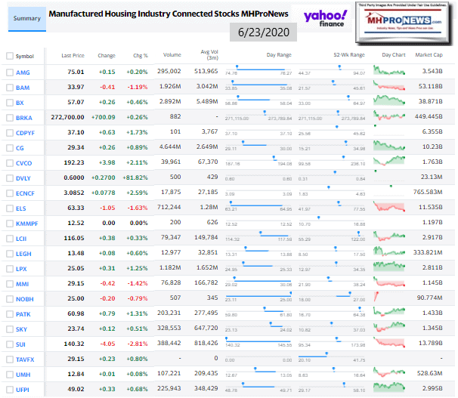
Task: Follow the DVLY symbol link
Action: [x=23, y=179]
